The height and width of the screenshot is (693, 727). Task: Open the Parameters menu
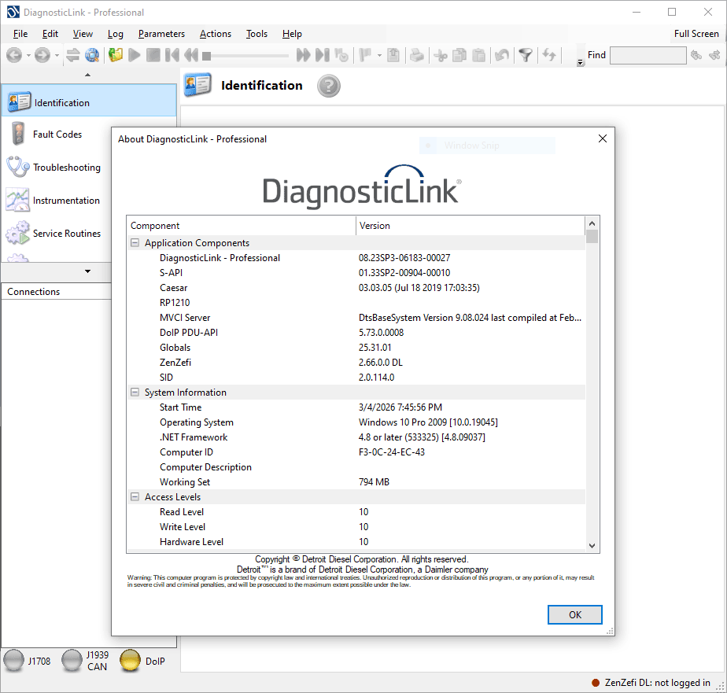[x=161, y=34]
